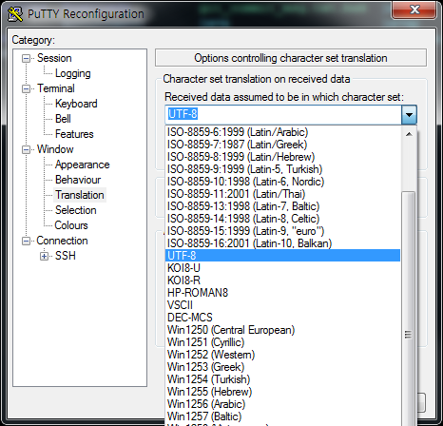Screen dimensions: 443x426
Task: Pick KOI8-R from the list
Action: pos(282,281)
